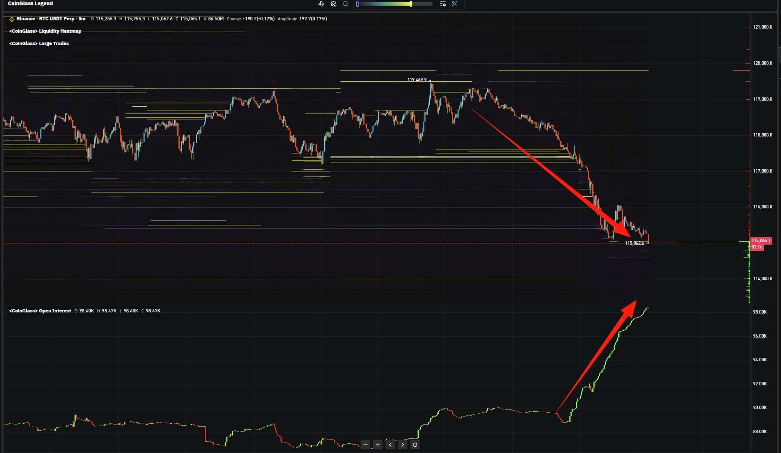The width and height of the screenshot is (781, 453).
Task: Zoom in chart with plus button
Action: click(x=378, y=445)
